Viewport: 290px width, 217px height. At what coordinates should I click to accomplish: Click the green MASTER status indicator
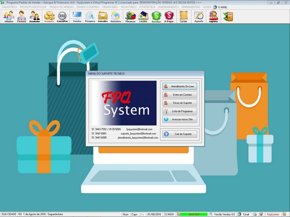click(x=194, y=214)
